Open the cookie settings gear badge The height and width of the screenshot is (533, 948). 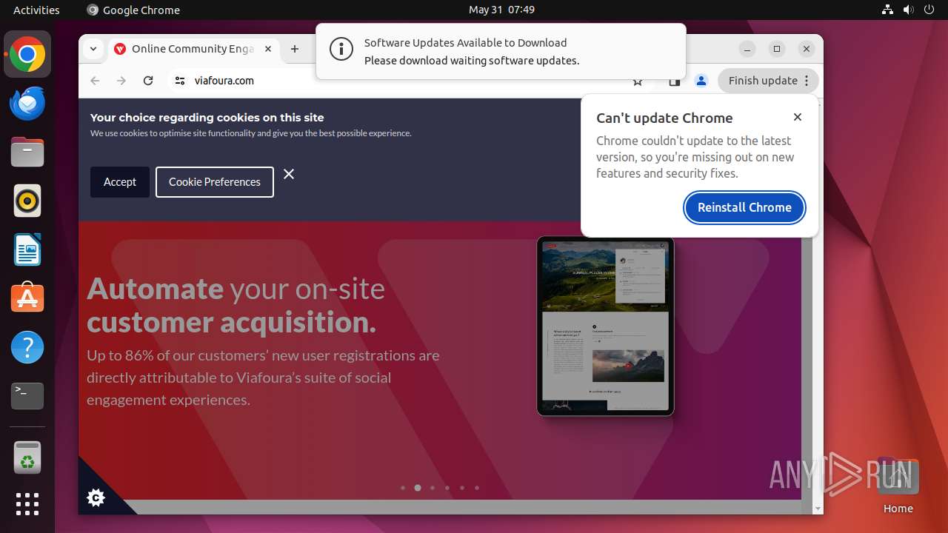click(x=96, y=498)
